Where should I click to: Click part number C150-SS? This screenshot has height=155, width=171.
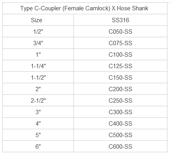[120, 78]
